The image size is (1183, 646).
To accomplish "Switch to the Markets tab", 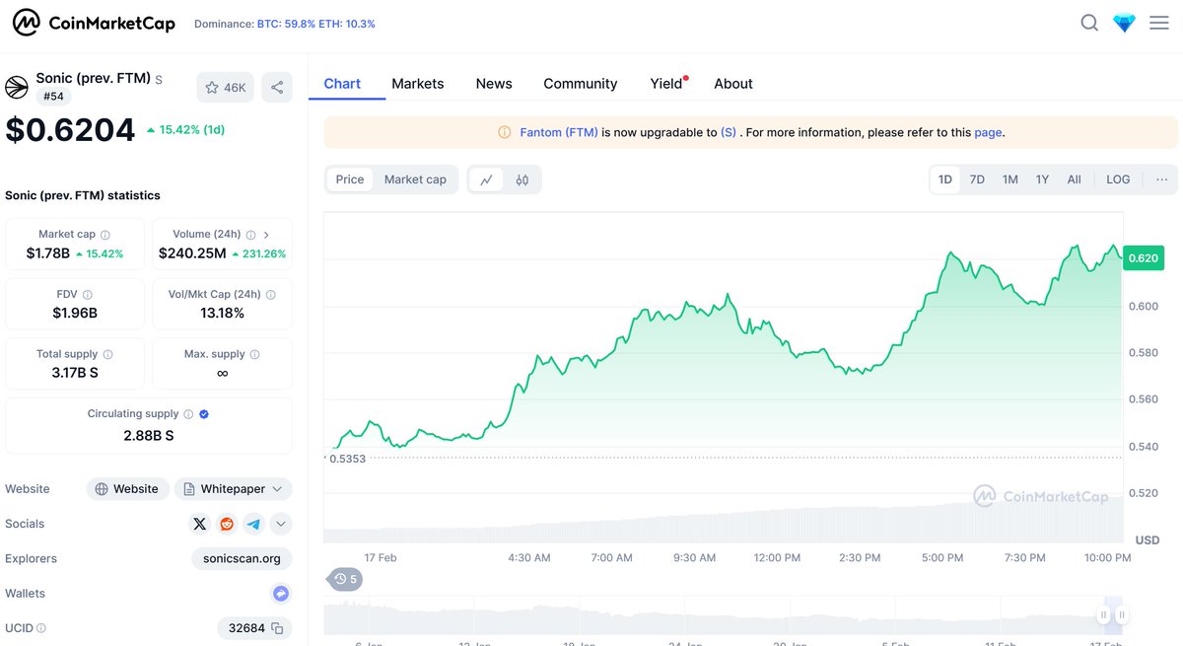I will 417,84.
